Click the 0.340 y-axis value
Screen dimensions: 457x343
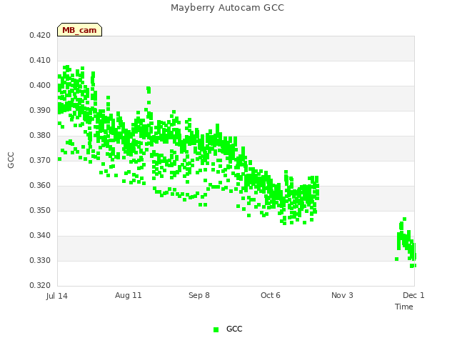(x=40, y=235)
